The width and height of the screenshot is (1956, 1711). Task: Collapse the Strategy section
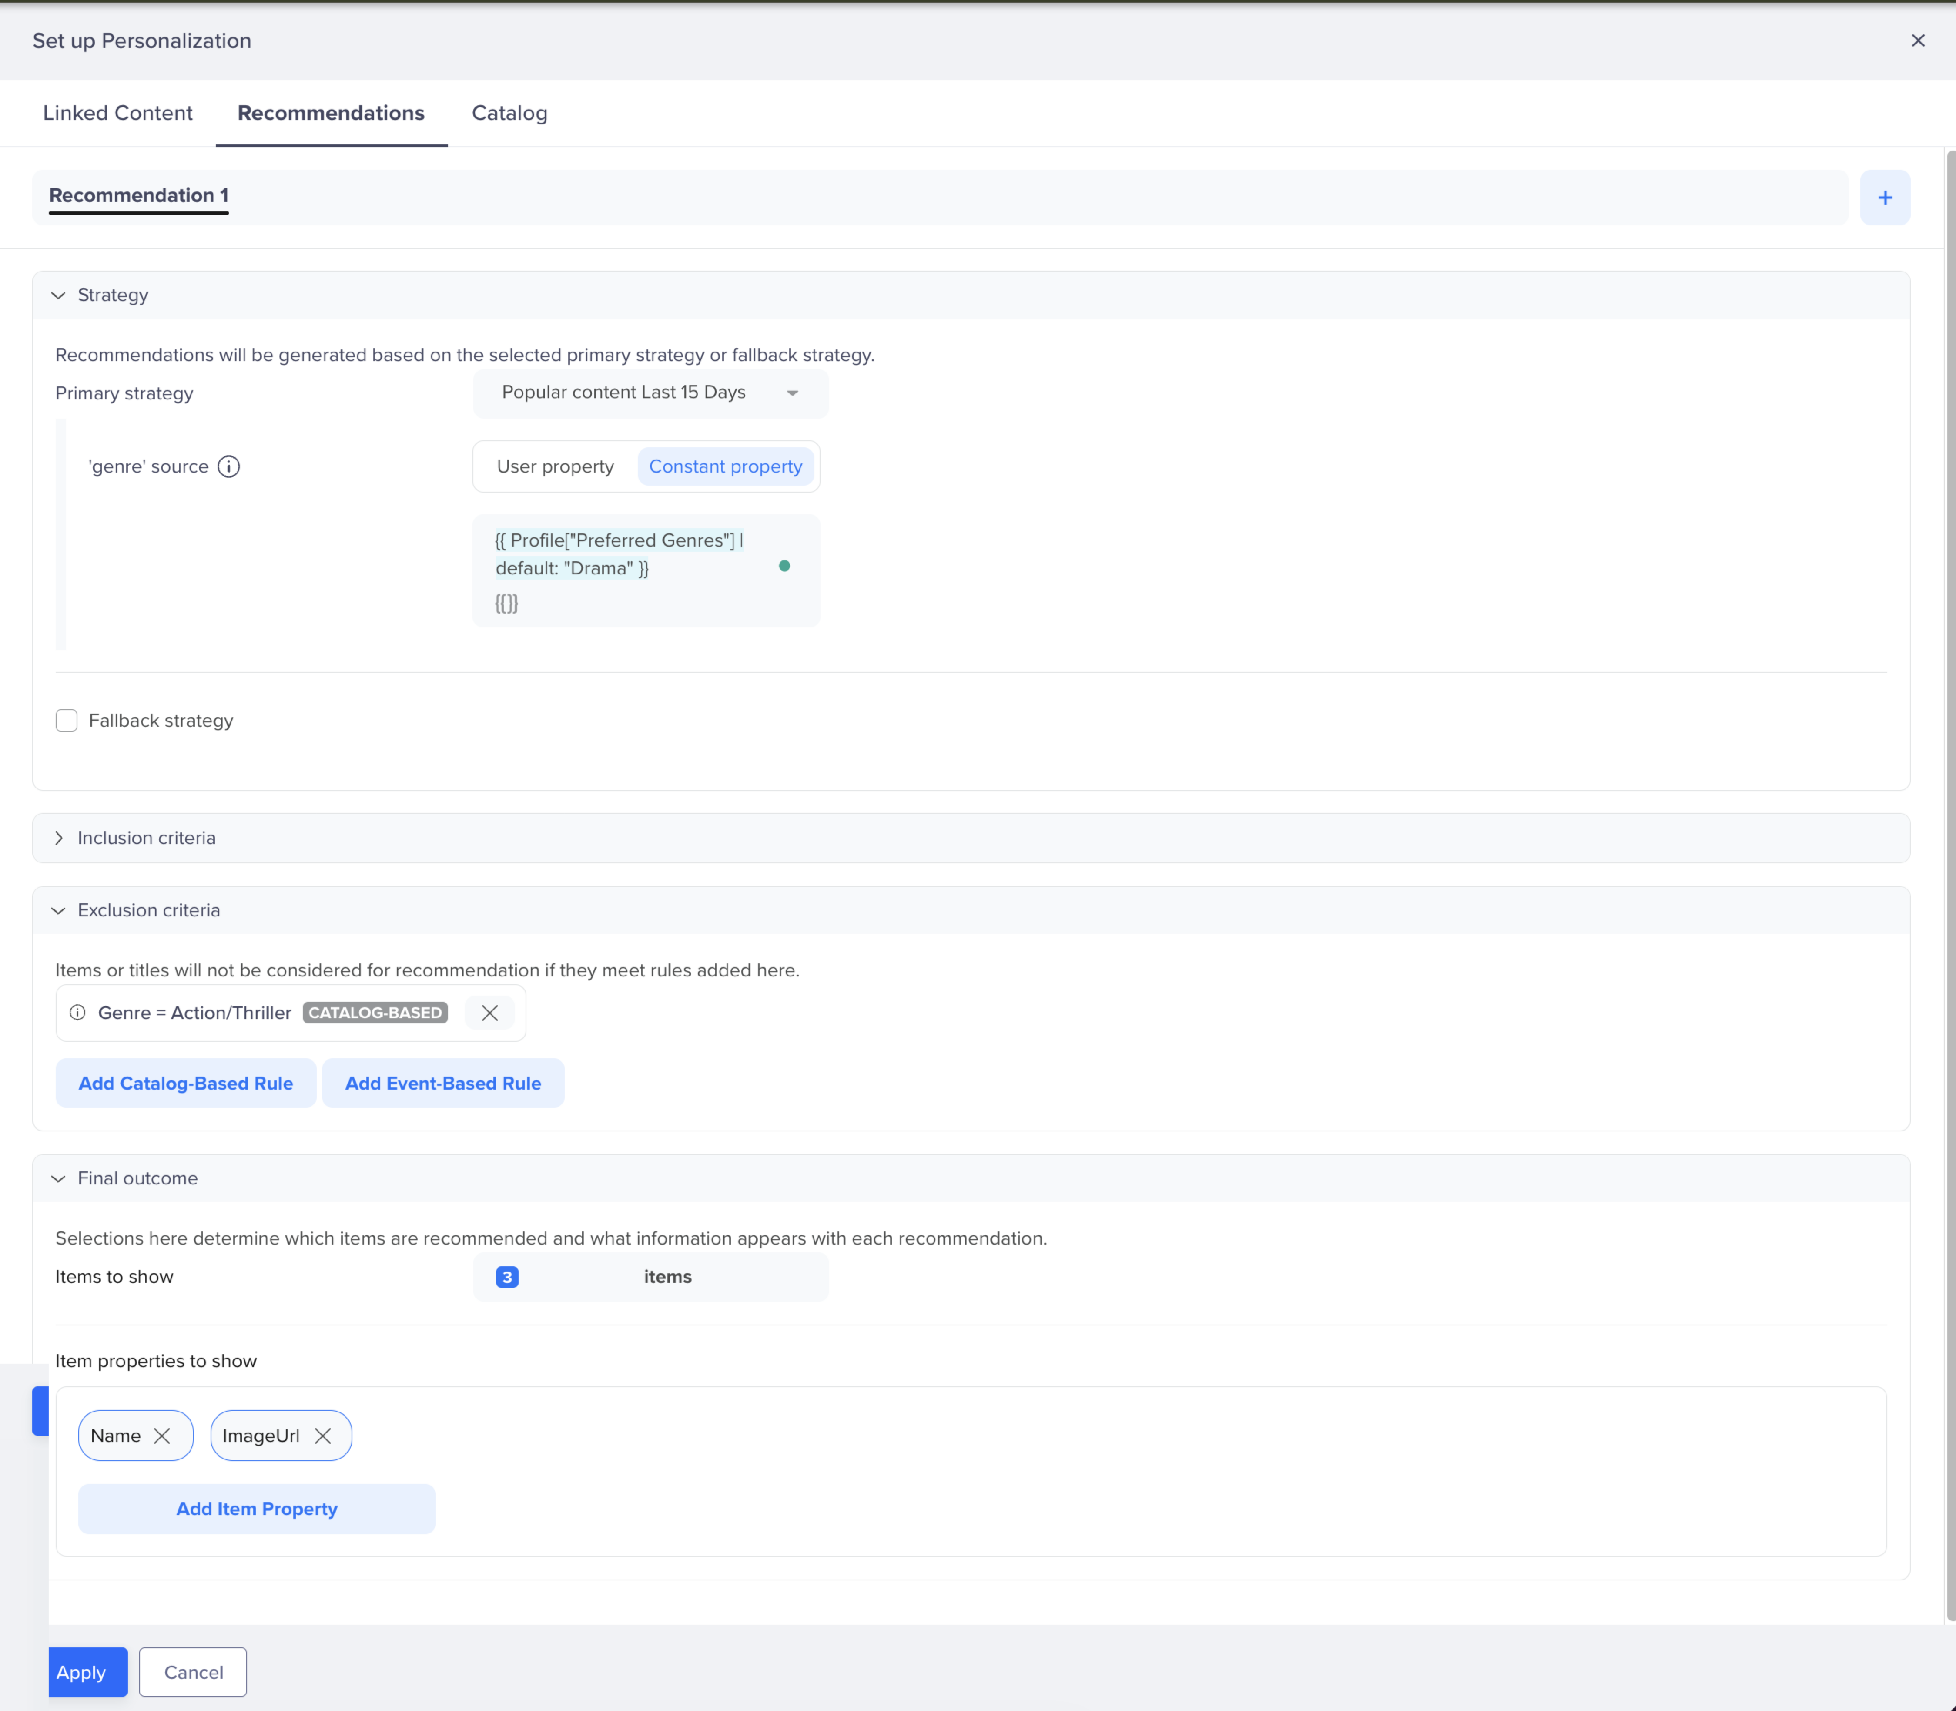click(58, 295)
